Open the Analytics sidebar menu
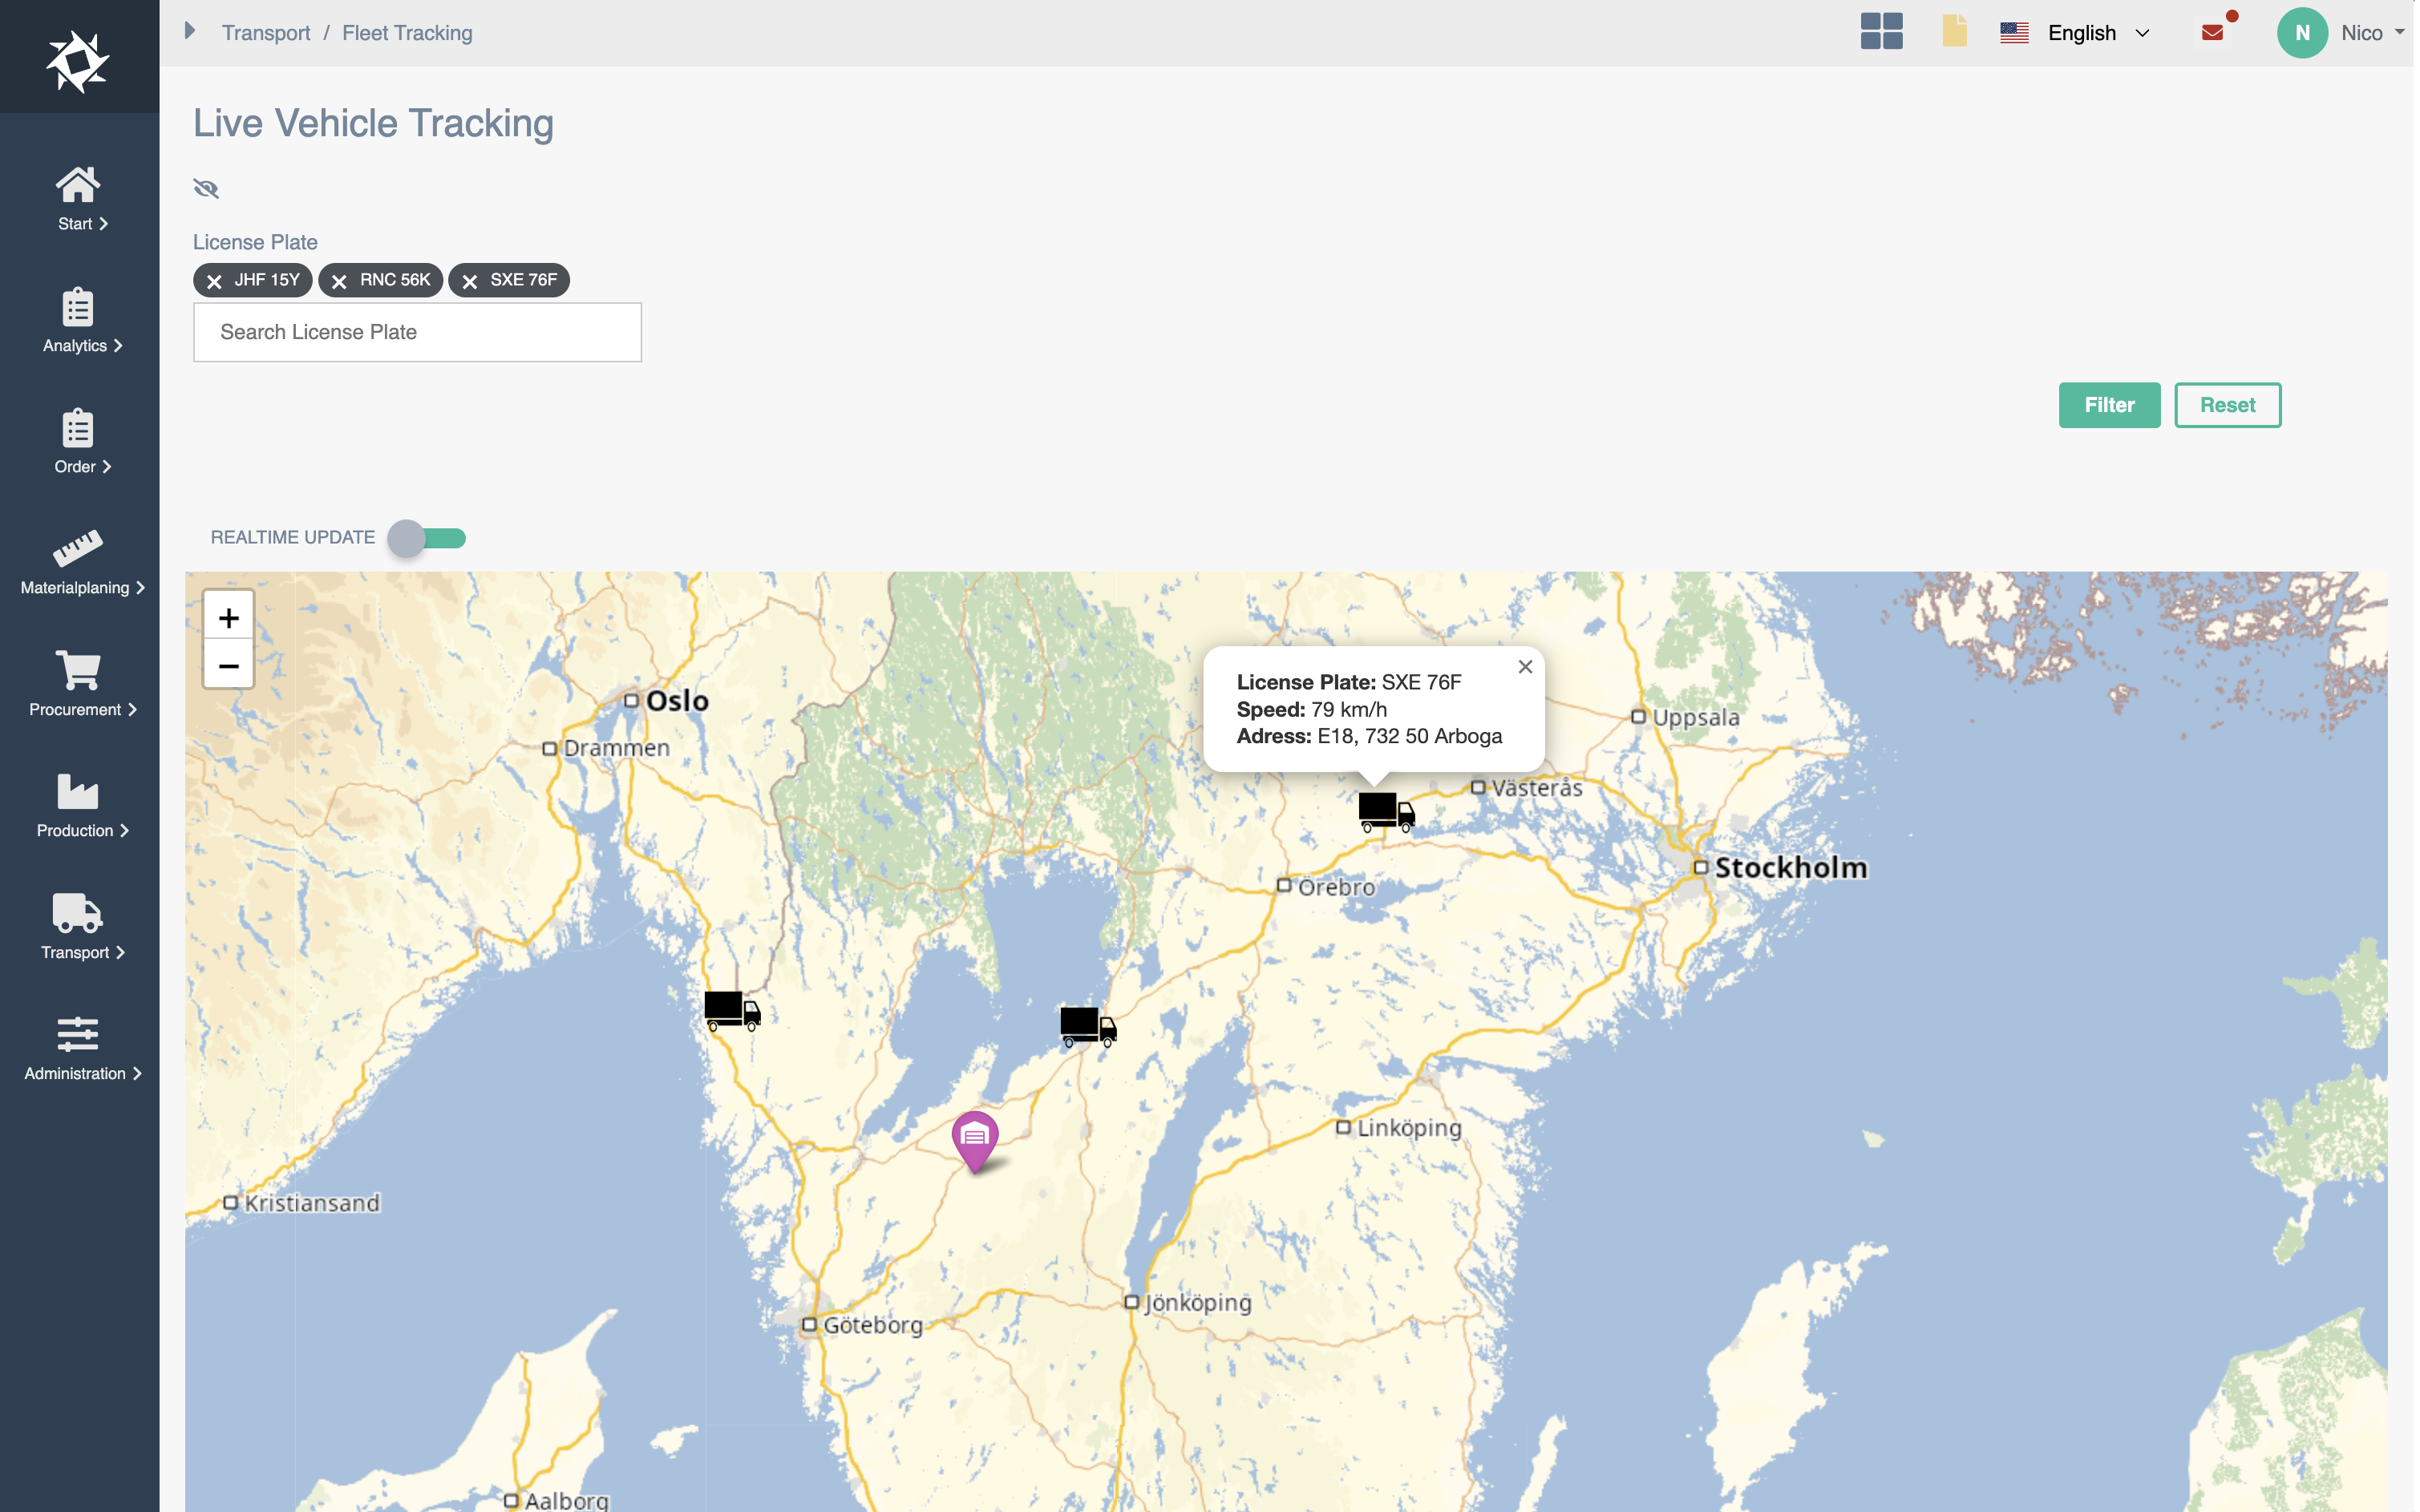This screenshot has height=1512, width=2420. pyautogui.click(x=79, y=320)
